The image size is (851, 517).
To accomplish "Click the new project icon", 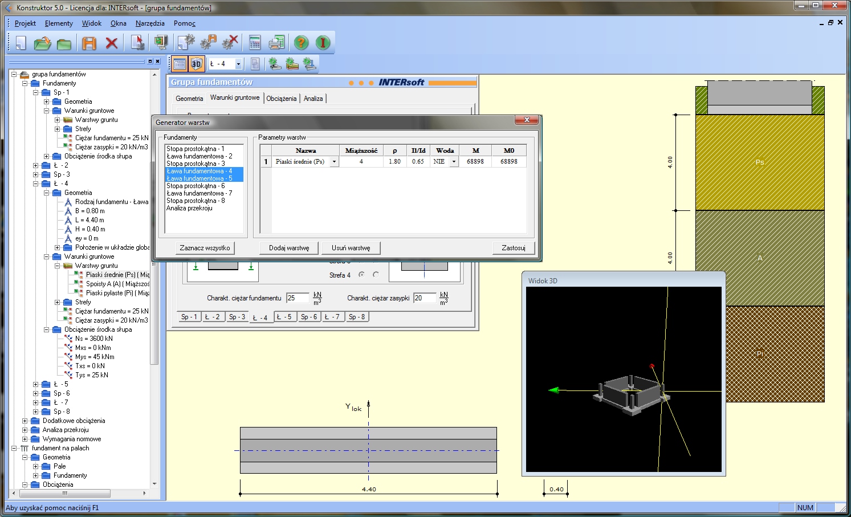I will pyautogui.click(x=21, y=43).
